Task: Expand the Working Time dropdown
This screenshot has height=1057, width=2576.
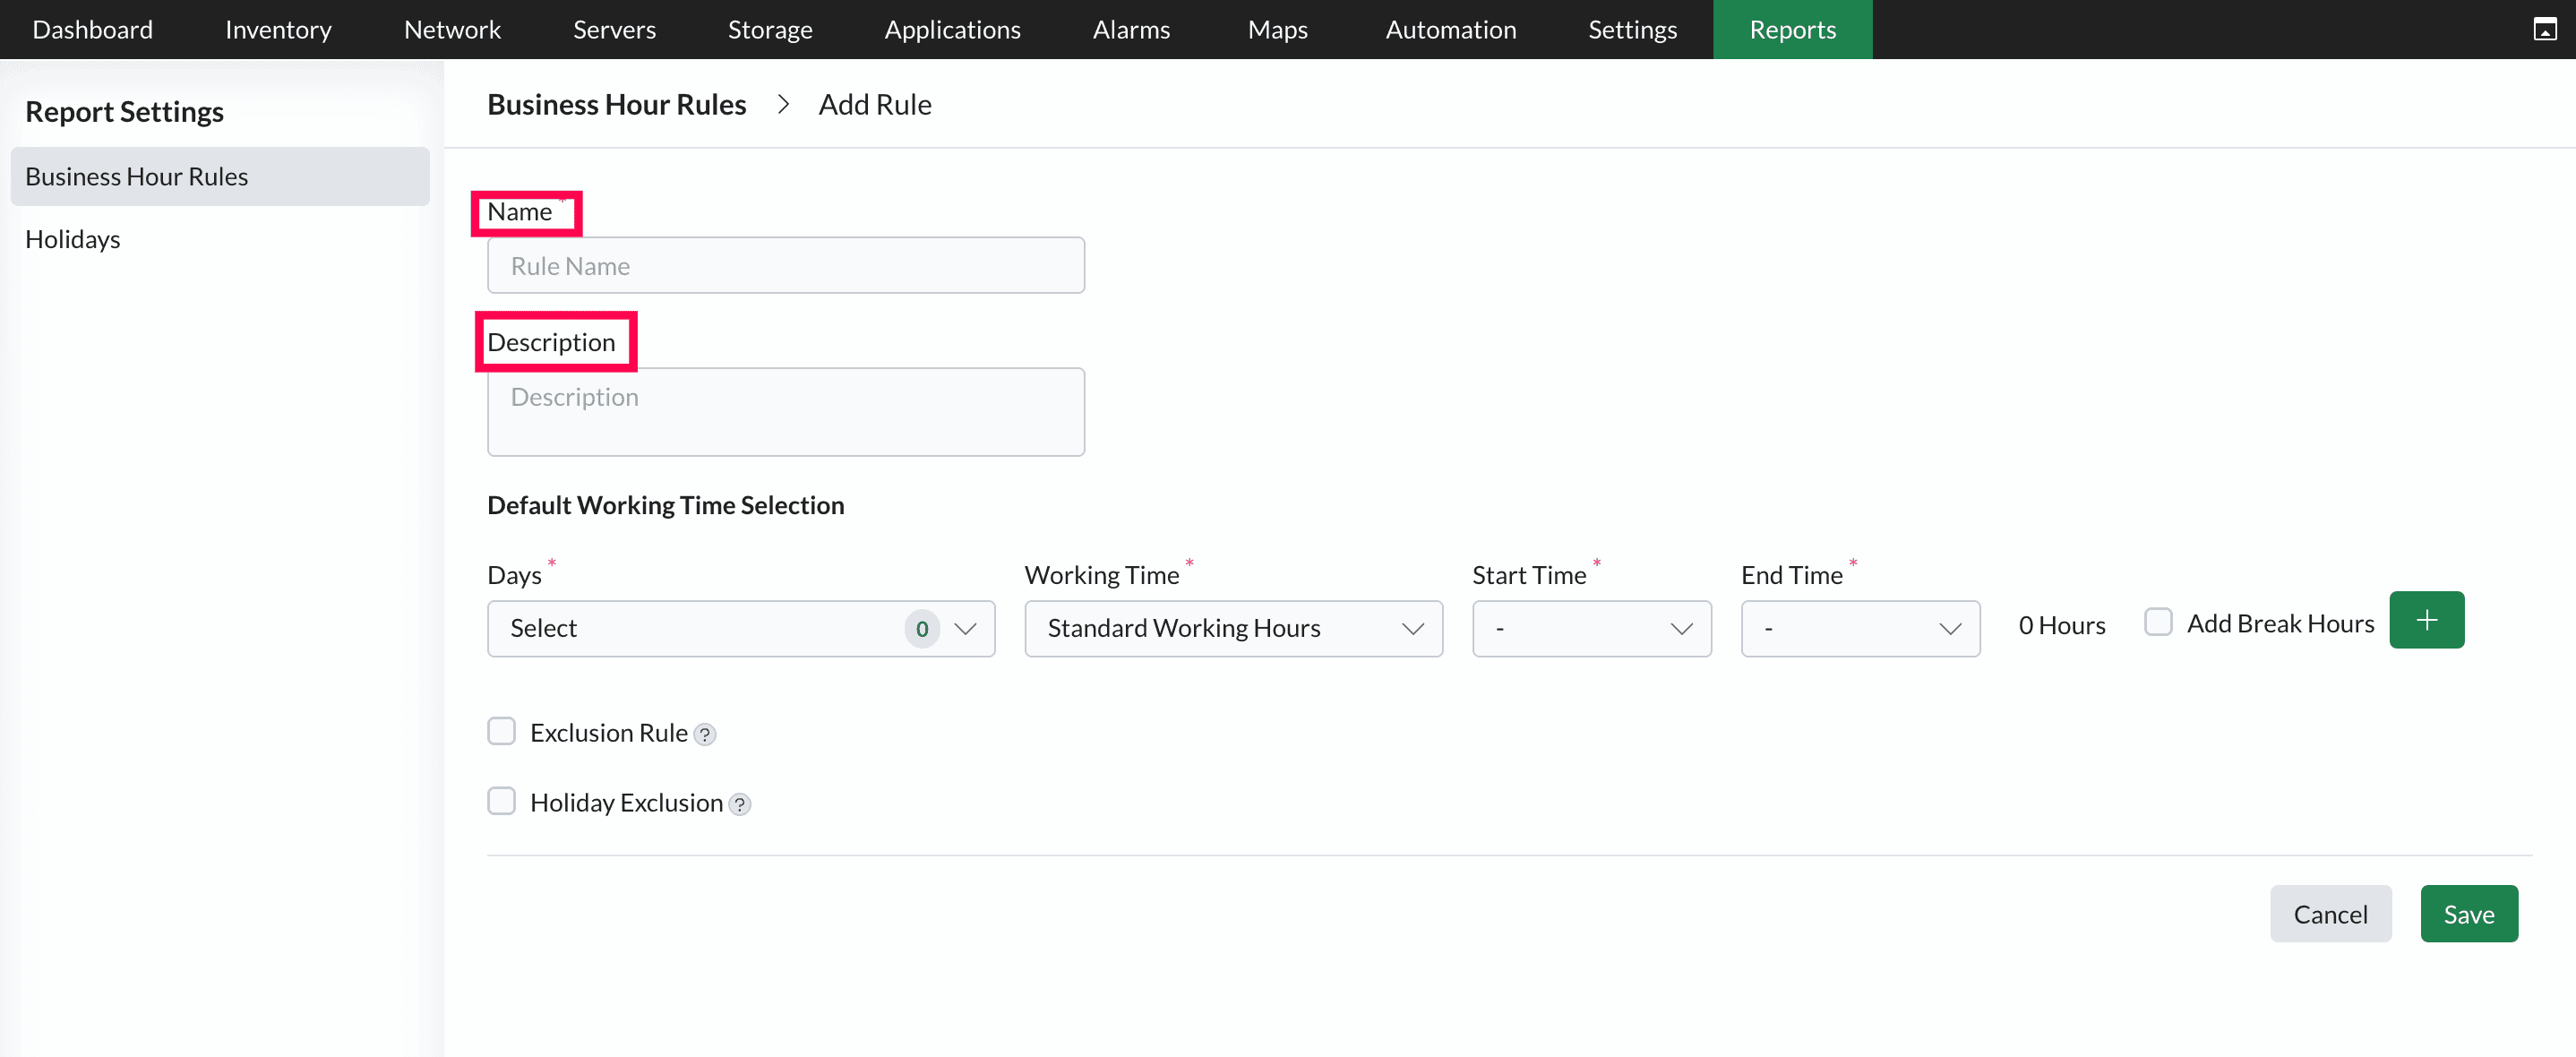Action: point(1233,628)
